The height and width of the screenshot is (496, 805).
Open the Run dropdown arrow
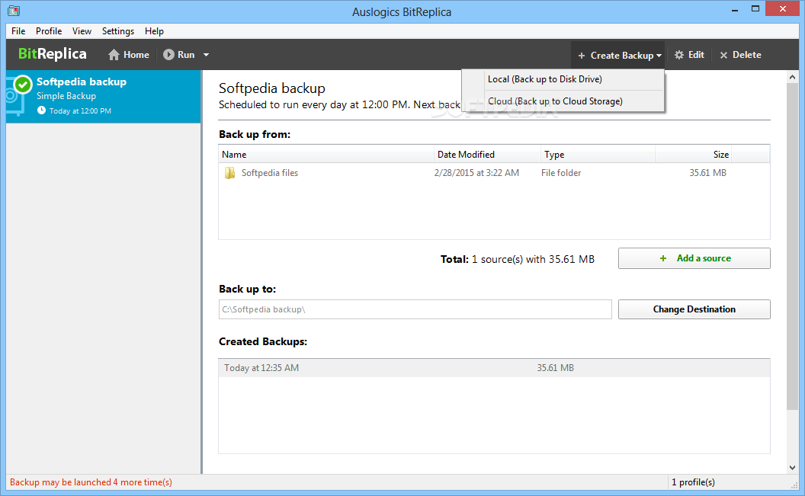click(x=206, y=55)
